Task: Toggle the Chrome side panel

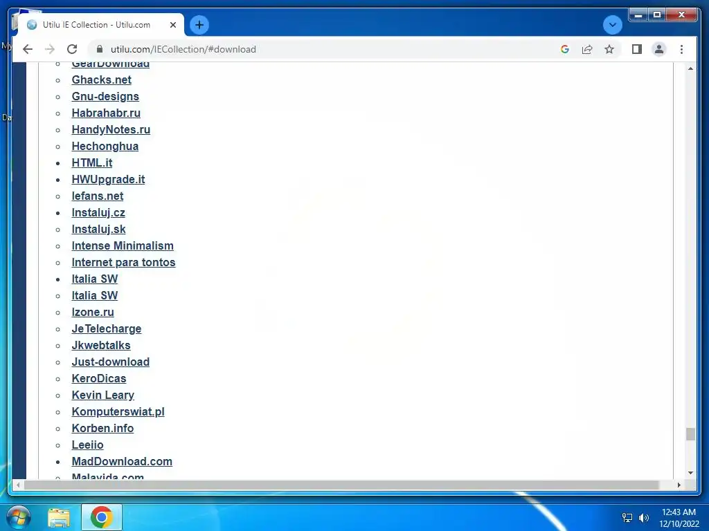Action: click(637, 49)
